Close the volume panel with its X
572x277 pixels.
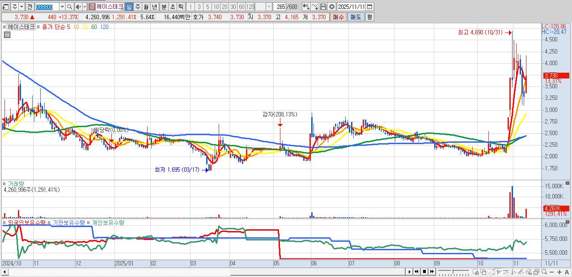click(568, 183)
